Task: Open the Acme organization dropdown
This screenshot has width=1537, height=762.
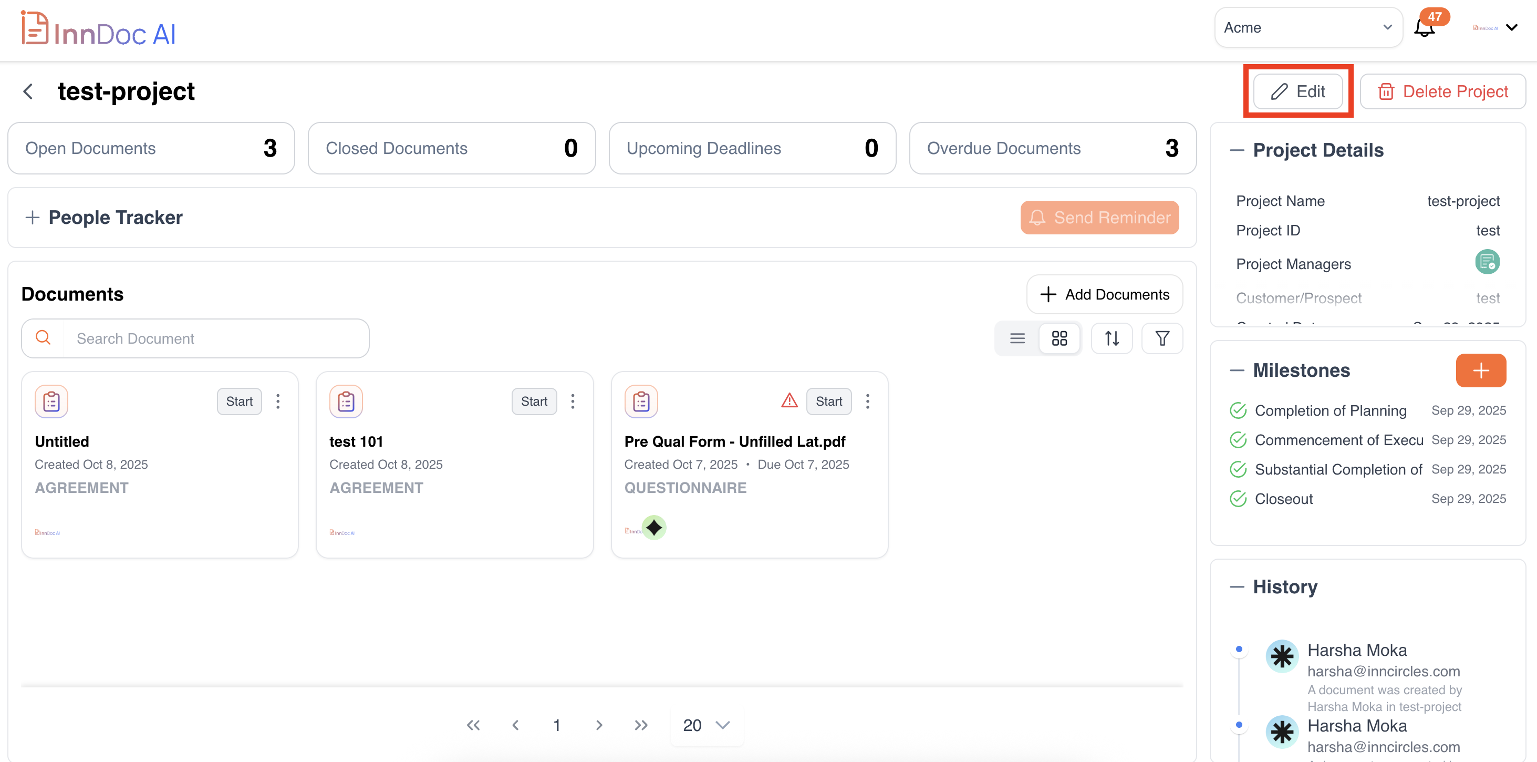Action: click(1308, 27)
